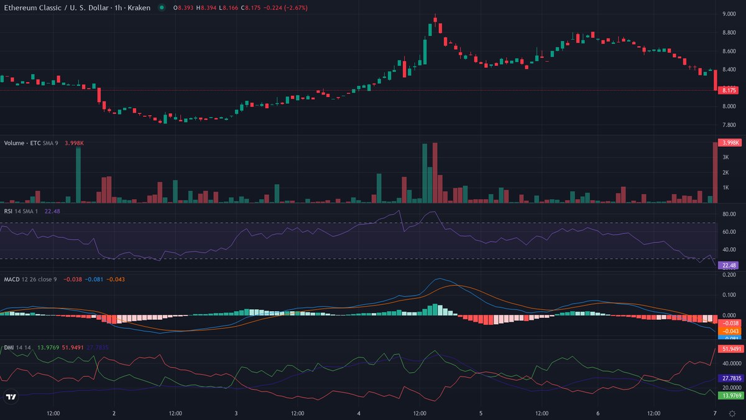Click the 7.800 price scale label

coord(729,125)
